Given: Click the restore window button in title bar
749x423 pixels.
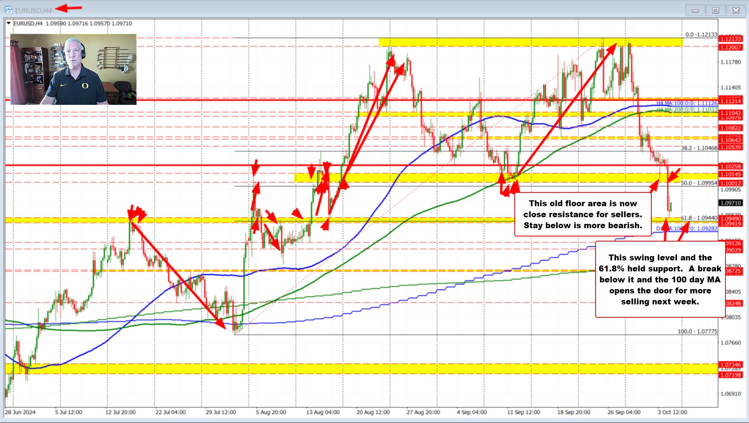Looking at the screenshot, I should (715, 10).
